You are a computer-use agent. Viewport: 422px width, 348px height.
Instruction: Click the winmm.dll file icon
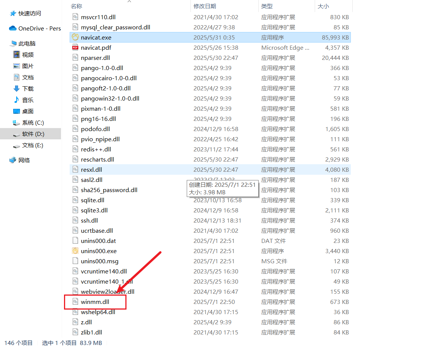pyautogui.click(x=75, y=302)
